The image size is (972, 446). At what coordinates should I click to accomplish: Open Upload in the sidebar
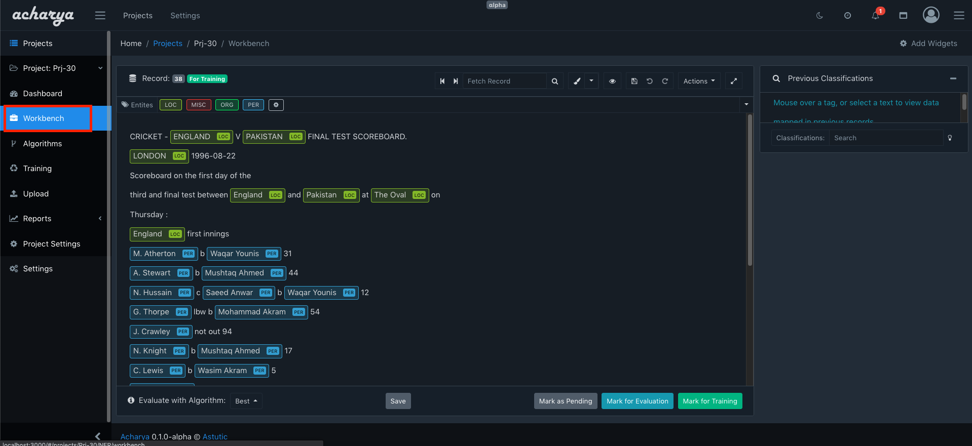[x=53, y=194]
